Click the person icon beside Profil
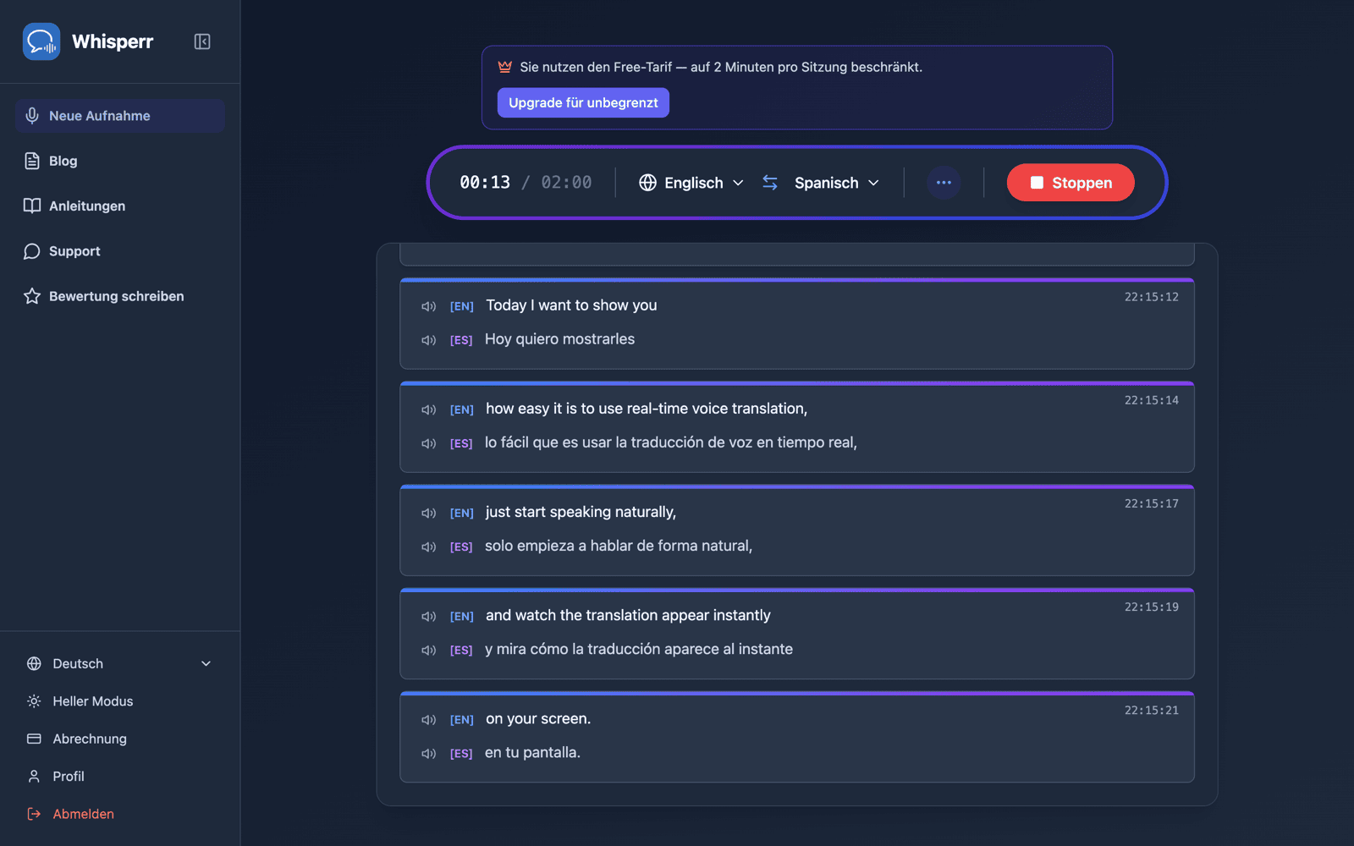This screenshot has width=1354, height=846. pyautogui.click(x=34, y=777)
